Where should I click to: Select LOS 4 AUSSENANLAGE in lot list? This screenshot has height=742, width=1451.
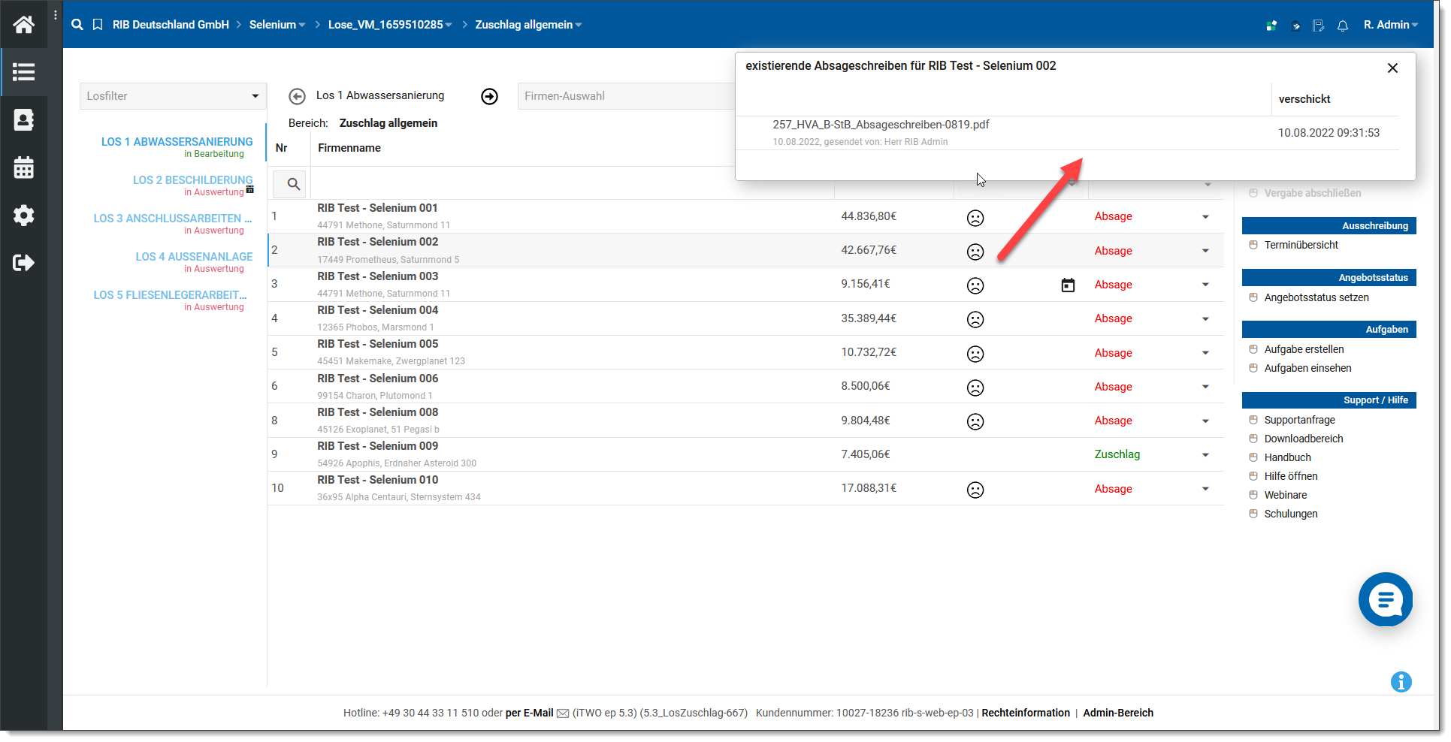click(194, 257)
